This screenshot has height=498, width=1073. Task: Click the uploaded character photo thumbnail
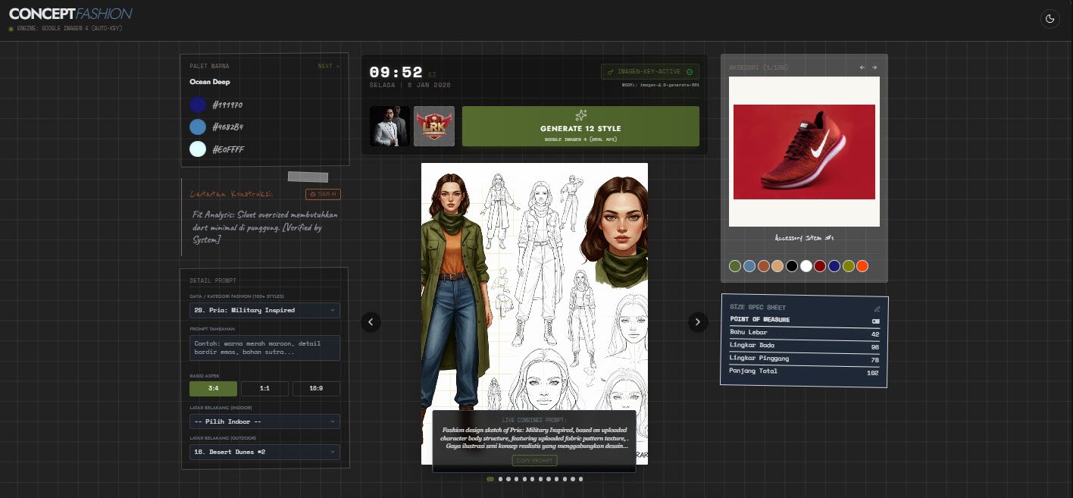pyautogui.click(x=389, y=126)
